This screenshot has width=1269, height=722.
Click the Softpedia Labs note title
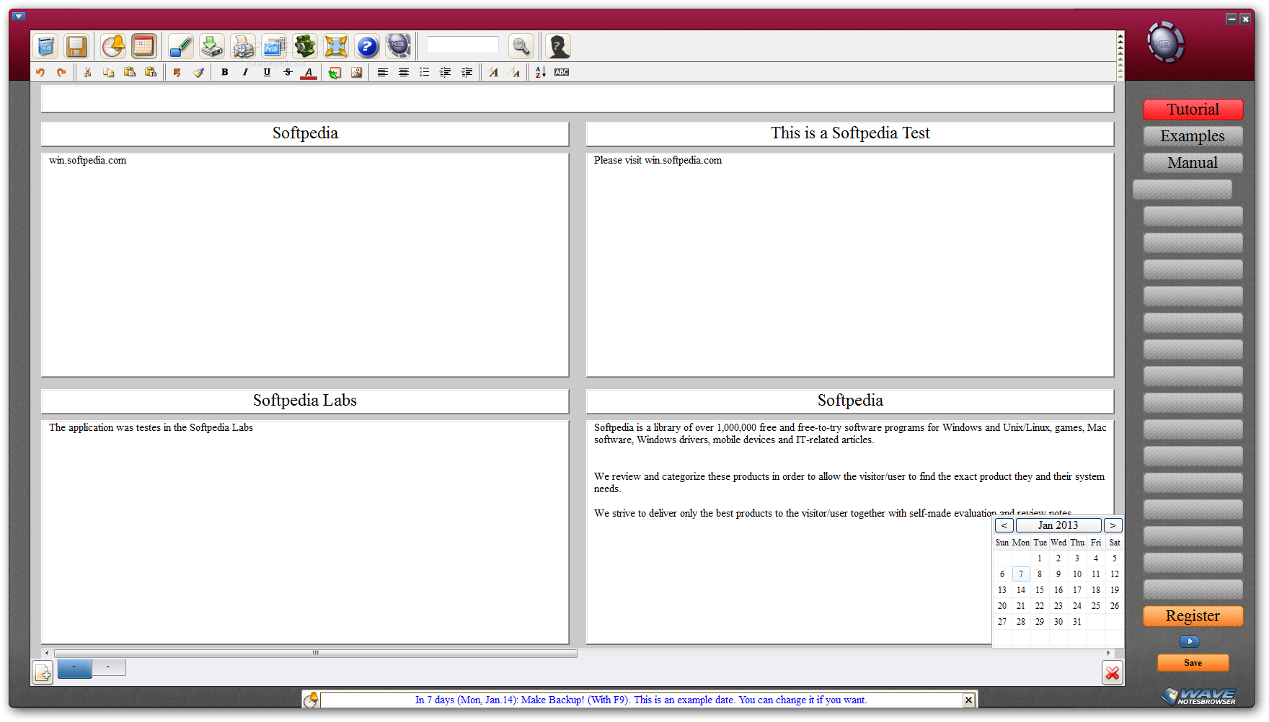[305, 401]
